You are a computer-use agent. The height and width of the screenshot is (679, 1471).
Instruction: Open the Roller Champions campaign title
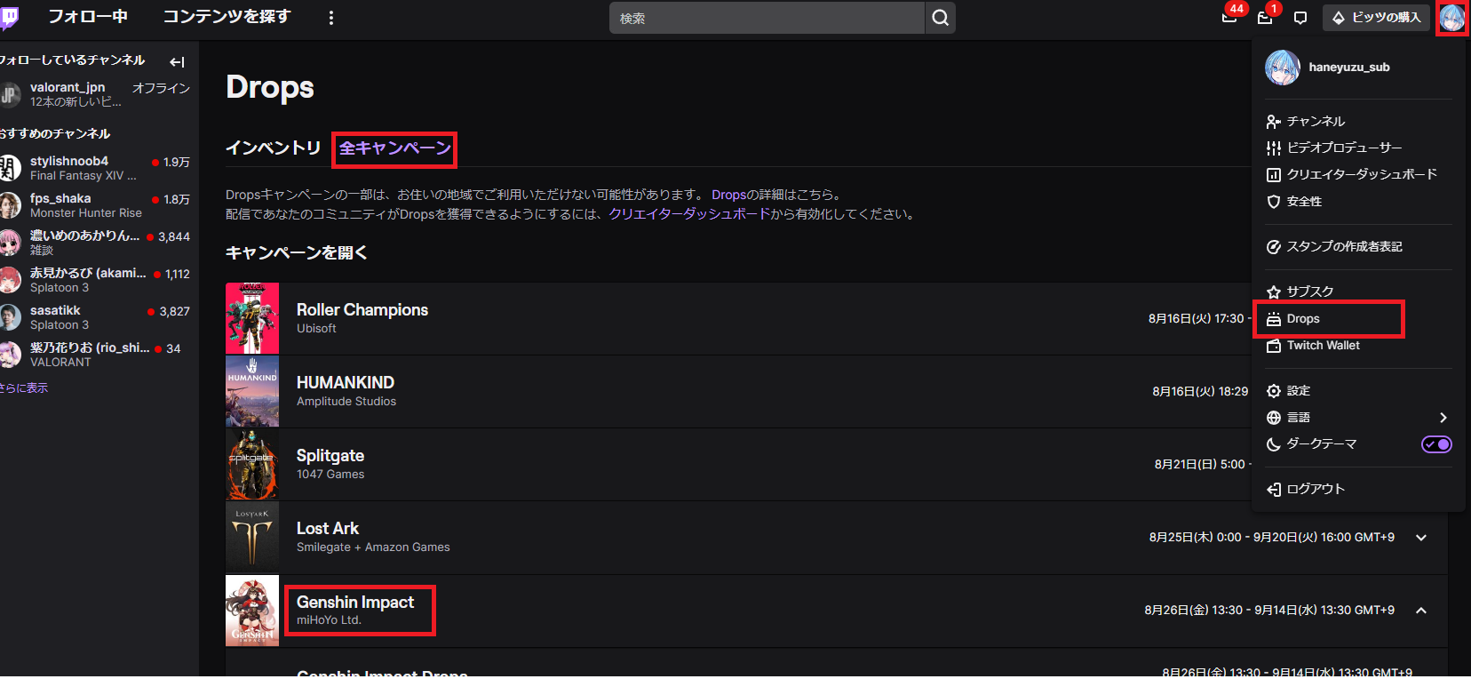[362, 310]
